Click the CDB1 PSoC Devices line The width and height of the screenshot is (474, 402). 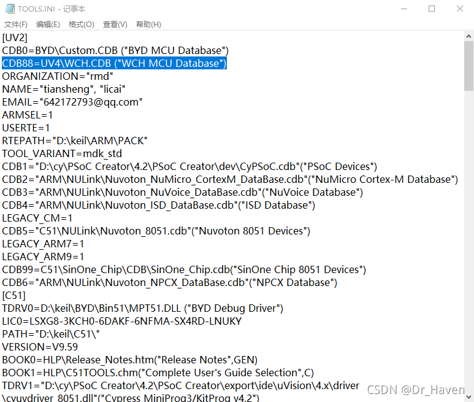coord(189,167)
